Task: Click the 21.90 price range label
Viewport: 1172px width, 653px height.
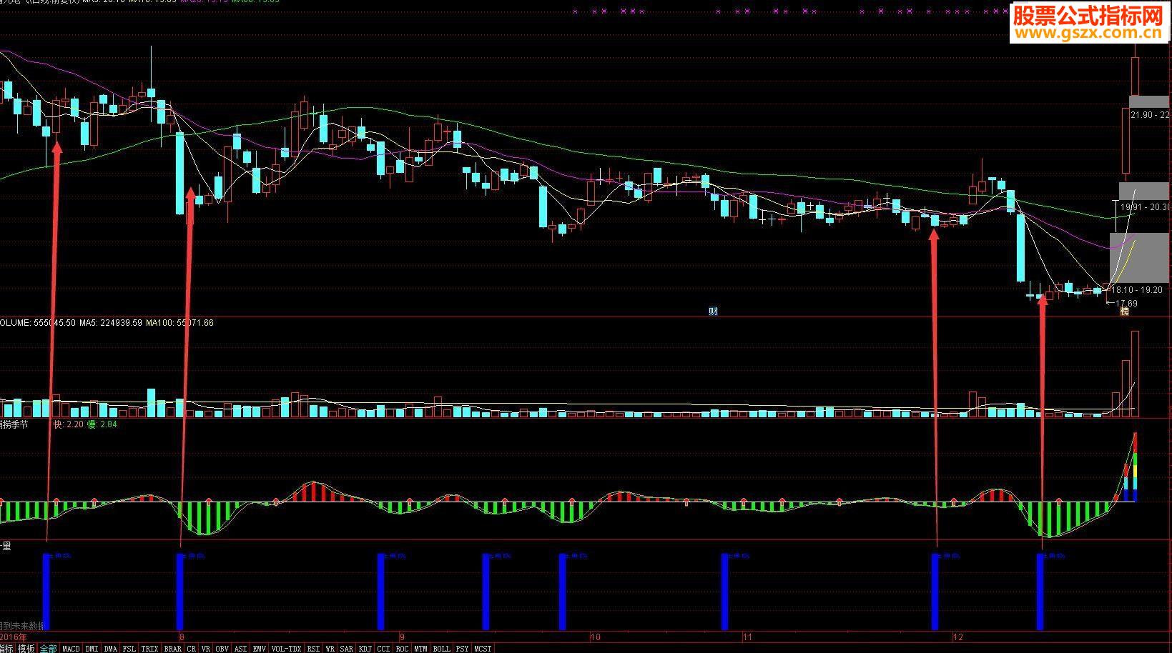Action: [x=1149, y=115]
